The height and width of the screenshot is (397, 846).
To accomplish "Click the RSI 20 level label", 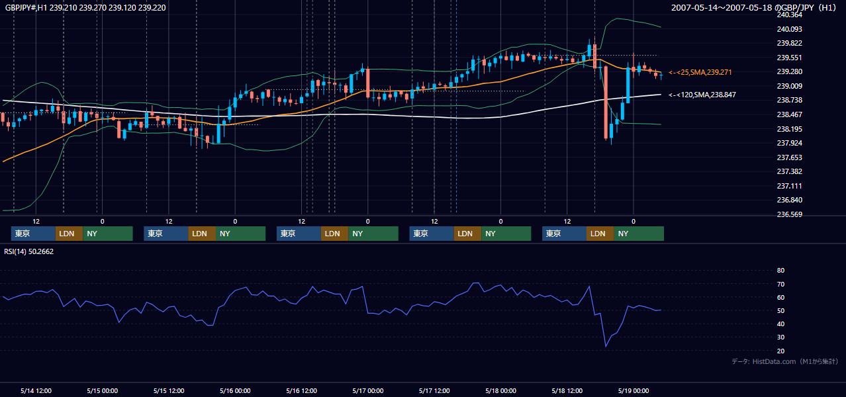I will (x=780, y=351).
